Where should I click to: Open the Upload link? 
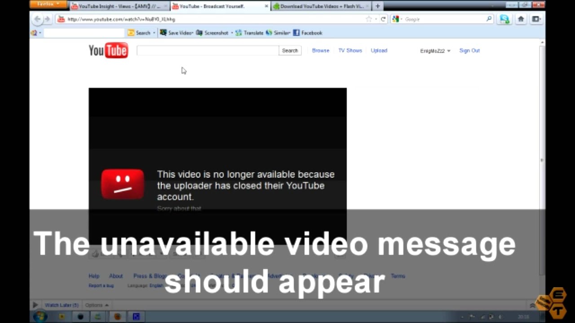pyautogui.click(x=379, y=51)
